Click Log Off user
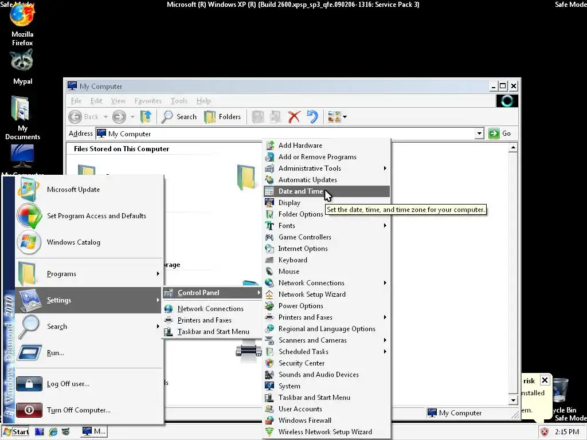This screenshot has height=440, width=587. 89,384
